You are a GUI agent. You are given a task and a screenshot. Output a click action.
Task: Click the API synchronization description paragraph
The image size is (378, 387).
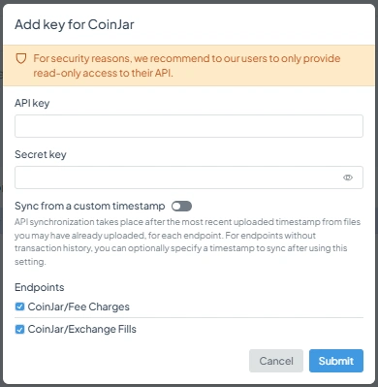pyautogui.click(x=187, y=242)
